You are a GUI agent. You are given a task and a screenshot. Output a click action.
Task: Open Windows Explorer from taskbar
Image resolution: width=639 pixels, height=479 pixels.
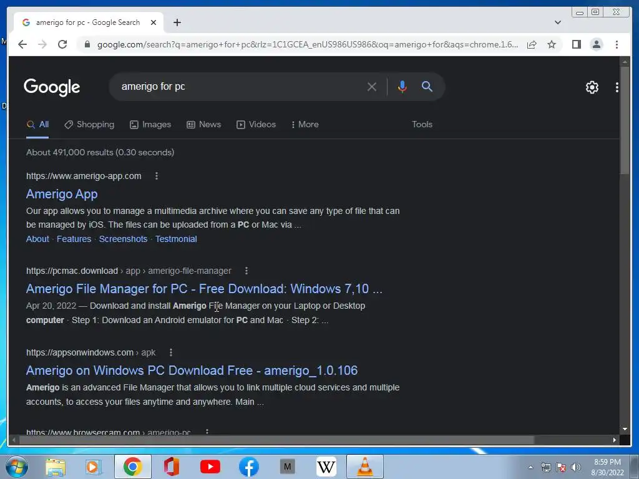[56, 467]
